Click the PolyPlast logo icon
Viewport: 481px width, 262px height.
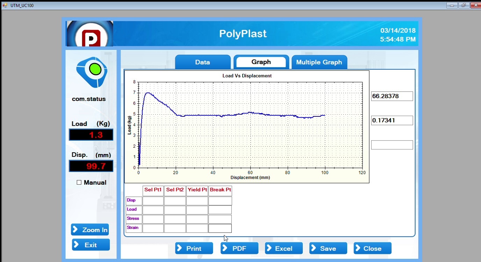pyautogui.click(x=89, y=34)
